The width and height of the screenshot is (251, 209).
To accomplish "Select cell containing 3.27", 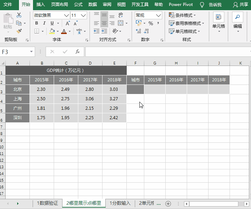I will point(114,99).
